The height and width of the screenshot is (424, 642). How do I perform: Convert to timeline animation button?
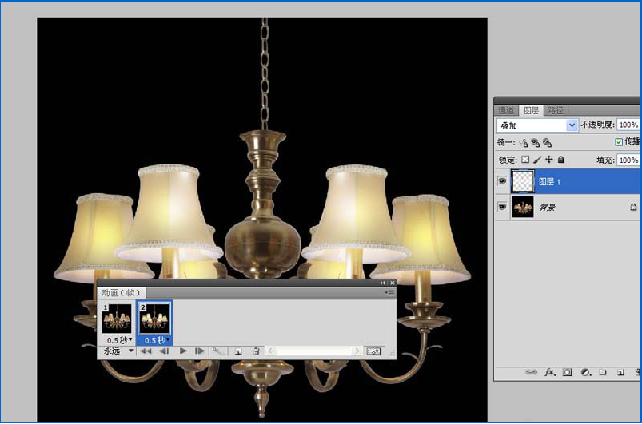[x=373, y=351]
